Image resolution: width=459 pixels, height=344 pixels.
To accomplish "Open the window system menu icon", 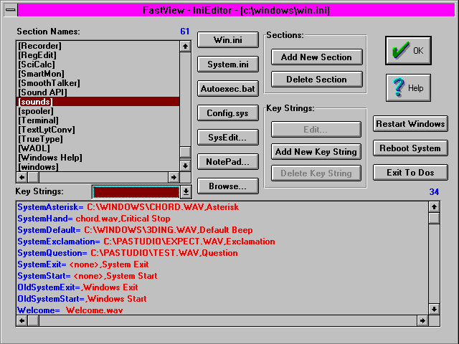I will click(11, 10).
